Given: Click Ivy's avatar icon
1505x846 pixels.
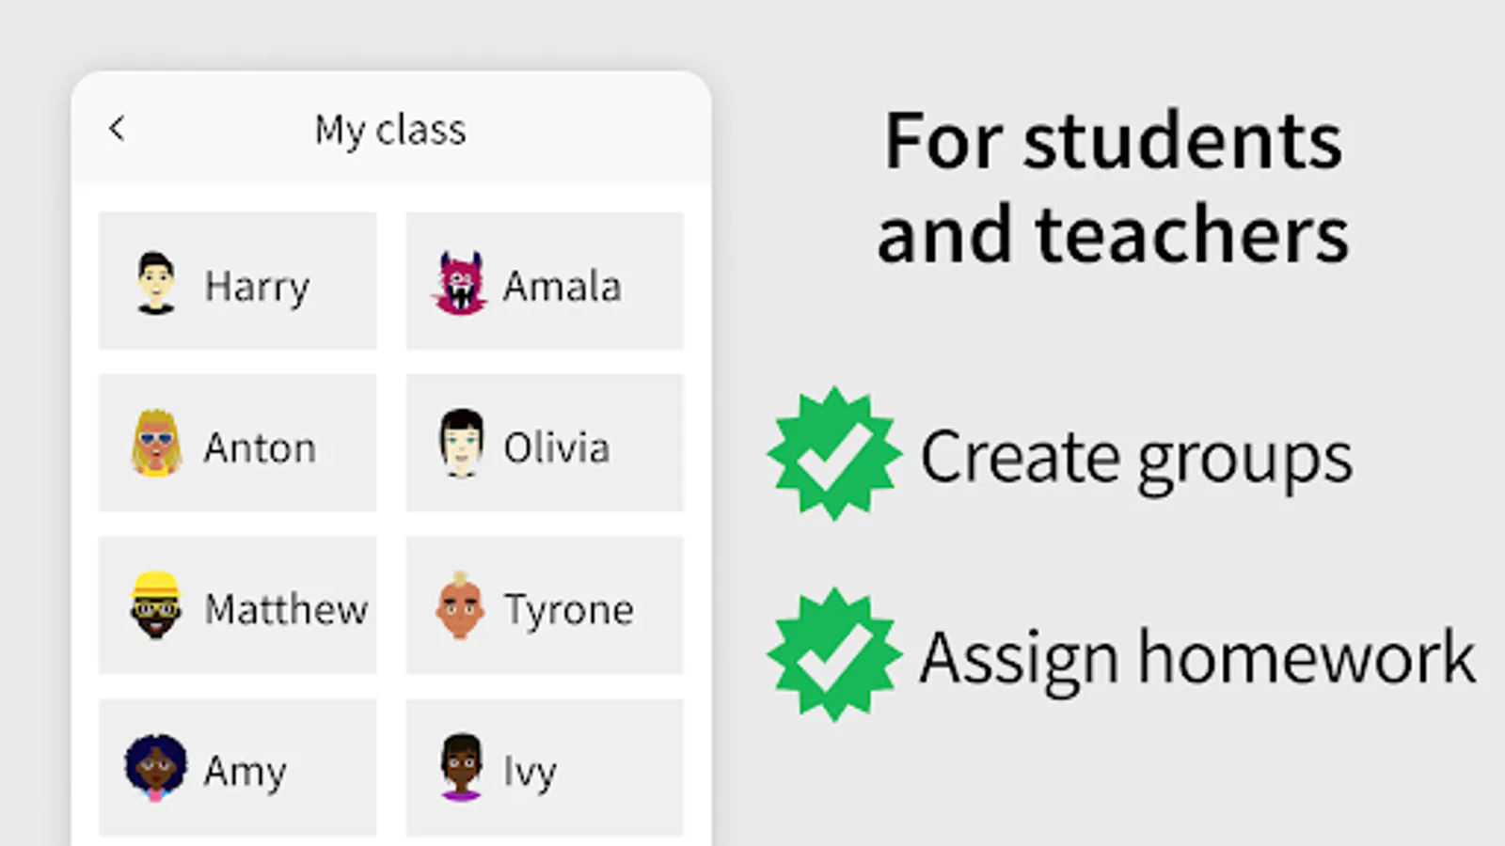Looking at the screenshot, I should [x=461, y=767].
